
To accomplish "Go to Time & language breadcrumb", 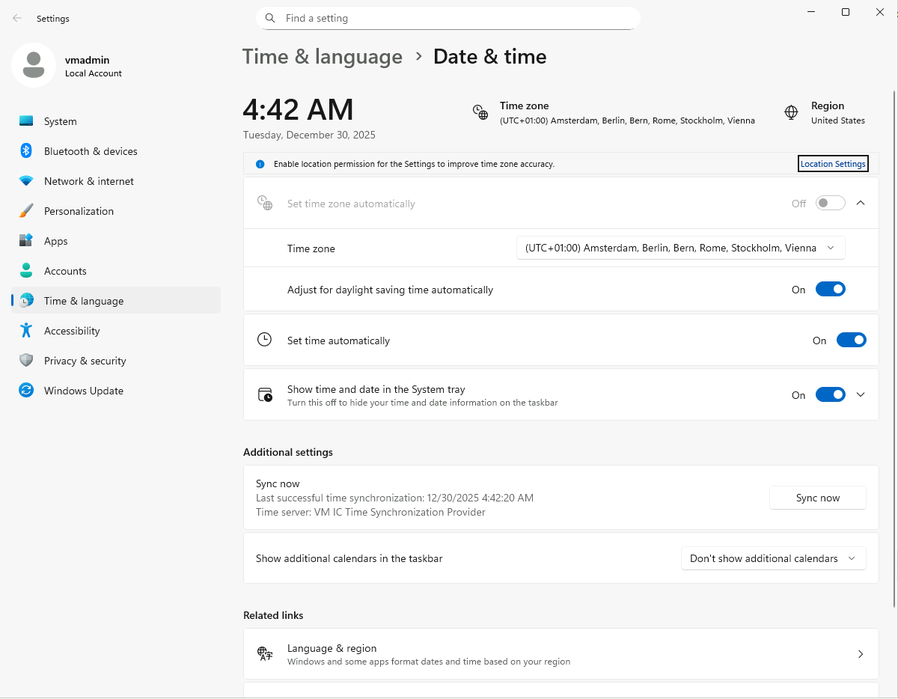I will click(x=323, y=57).
